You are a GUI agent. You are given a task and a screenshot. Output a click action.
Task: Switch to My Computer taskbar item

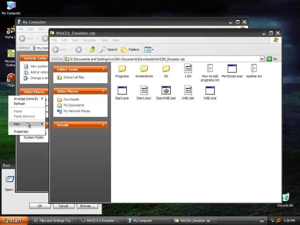(x=148, y=221)
